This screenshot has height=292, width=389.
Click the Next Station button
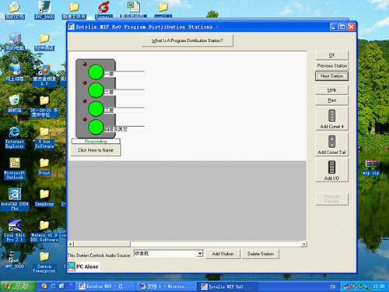pyautogui.click(x=331, y=76)
